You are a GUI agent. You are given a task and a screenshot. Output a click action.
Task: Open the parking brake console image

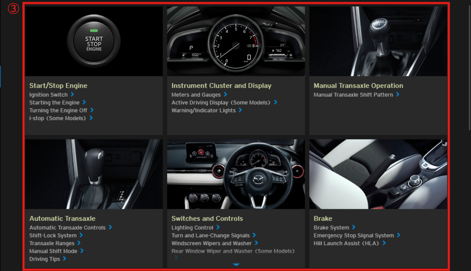[378, 174]
